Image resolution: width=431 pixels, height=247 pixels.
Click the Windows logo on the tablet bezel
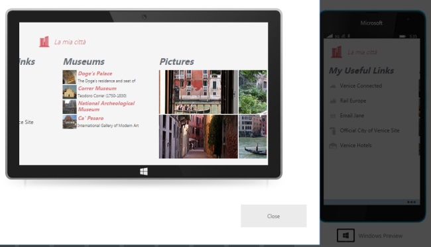144,172
